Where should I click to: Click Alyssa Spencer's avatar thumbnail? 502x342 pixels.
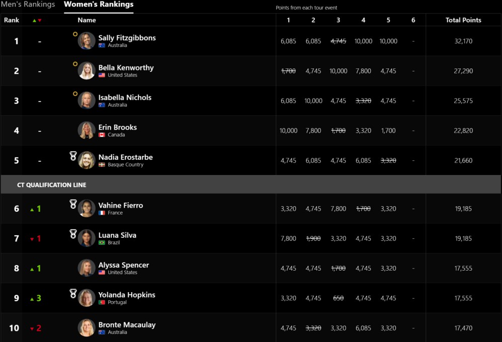(87, 268)
